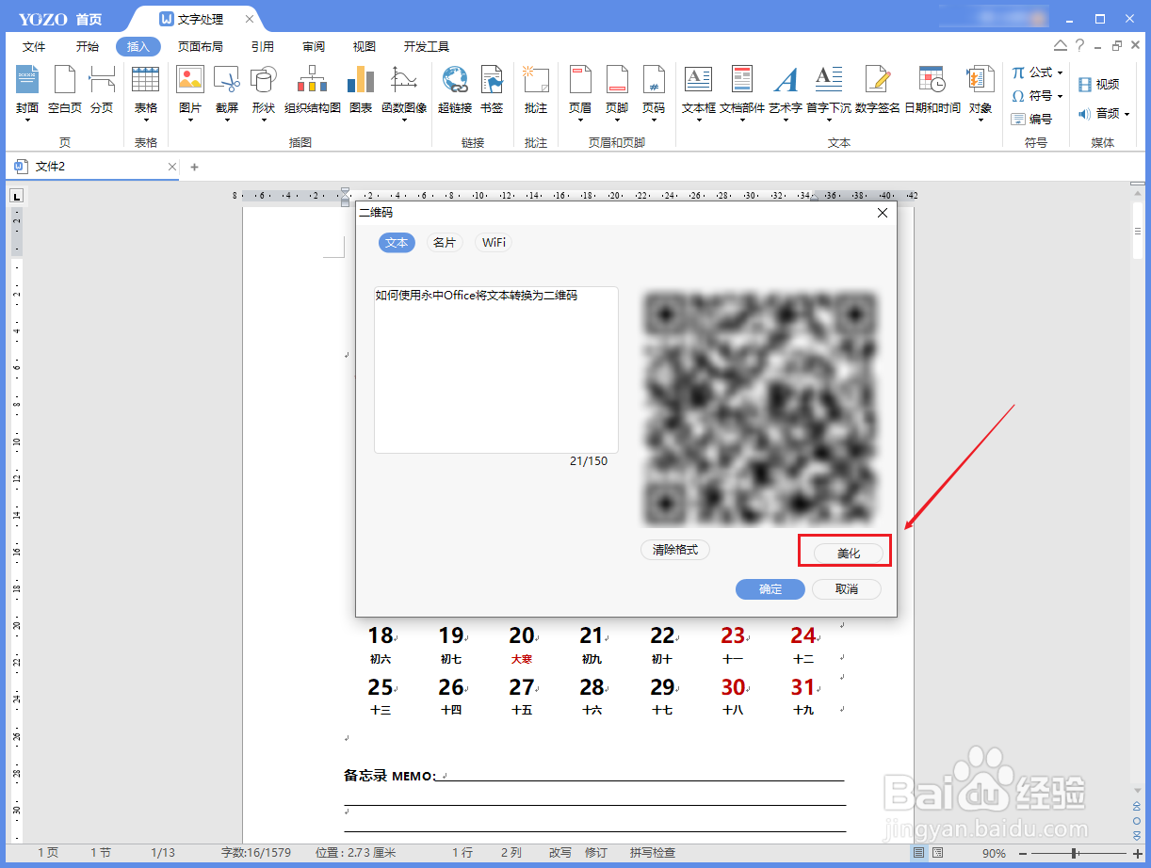Insert an organization chart (组织结构图)
The width and height of the screenshot is (1151, 868).
[x=313, y=92]
